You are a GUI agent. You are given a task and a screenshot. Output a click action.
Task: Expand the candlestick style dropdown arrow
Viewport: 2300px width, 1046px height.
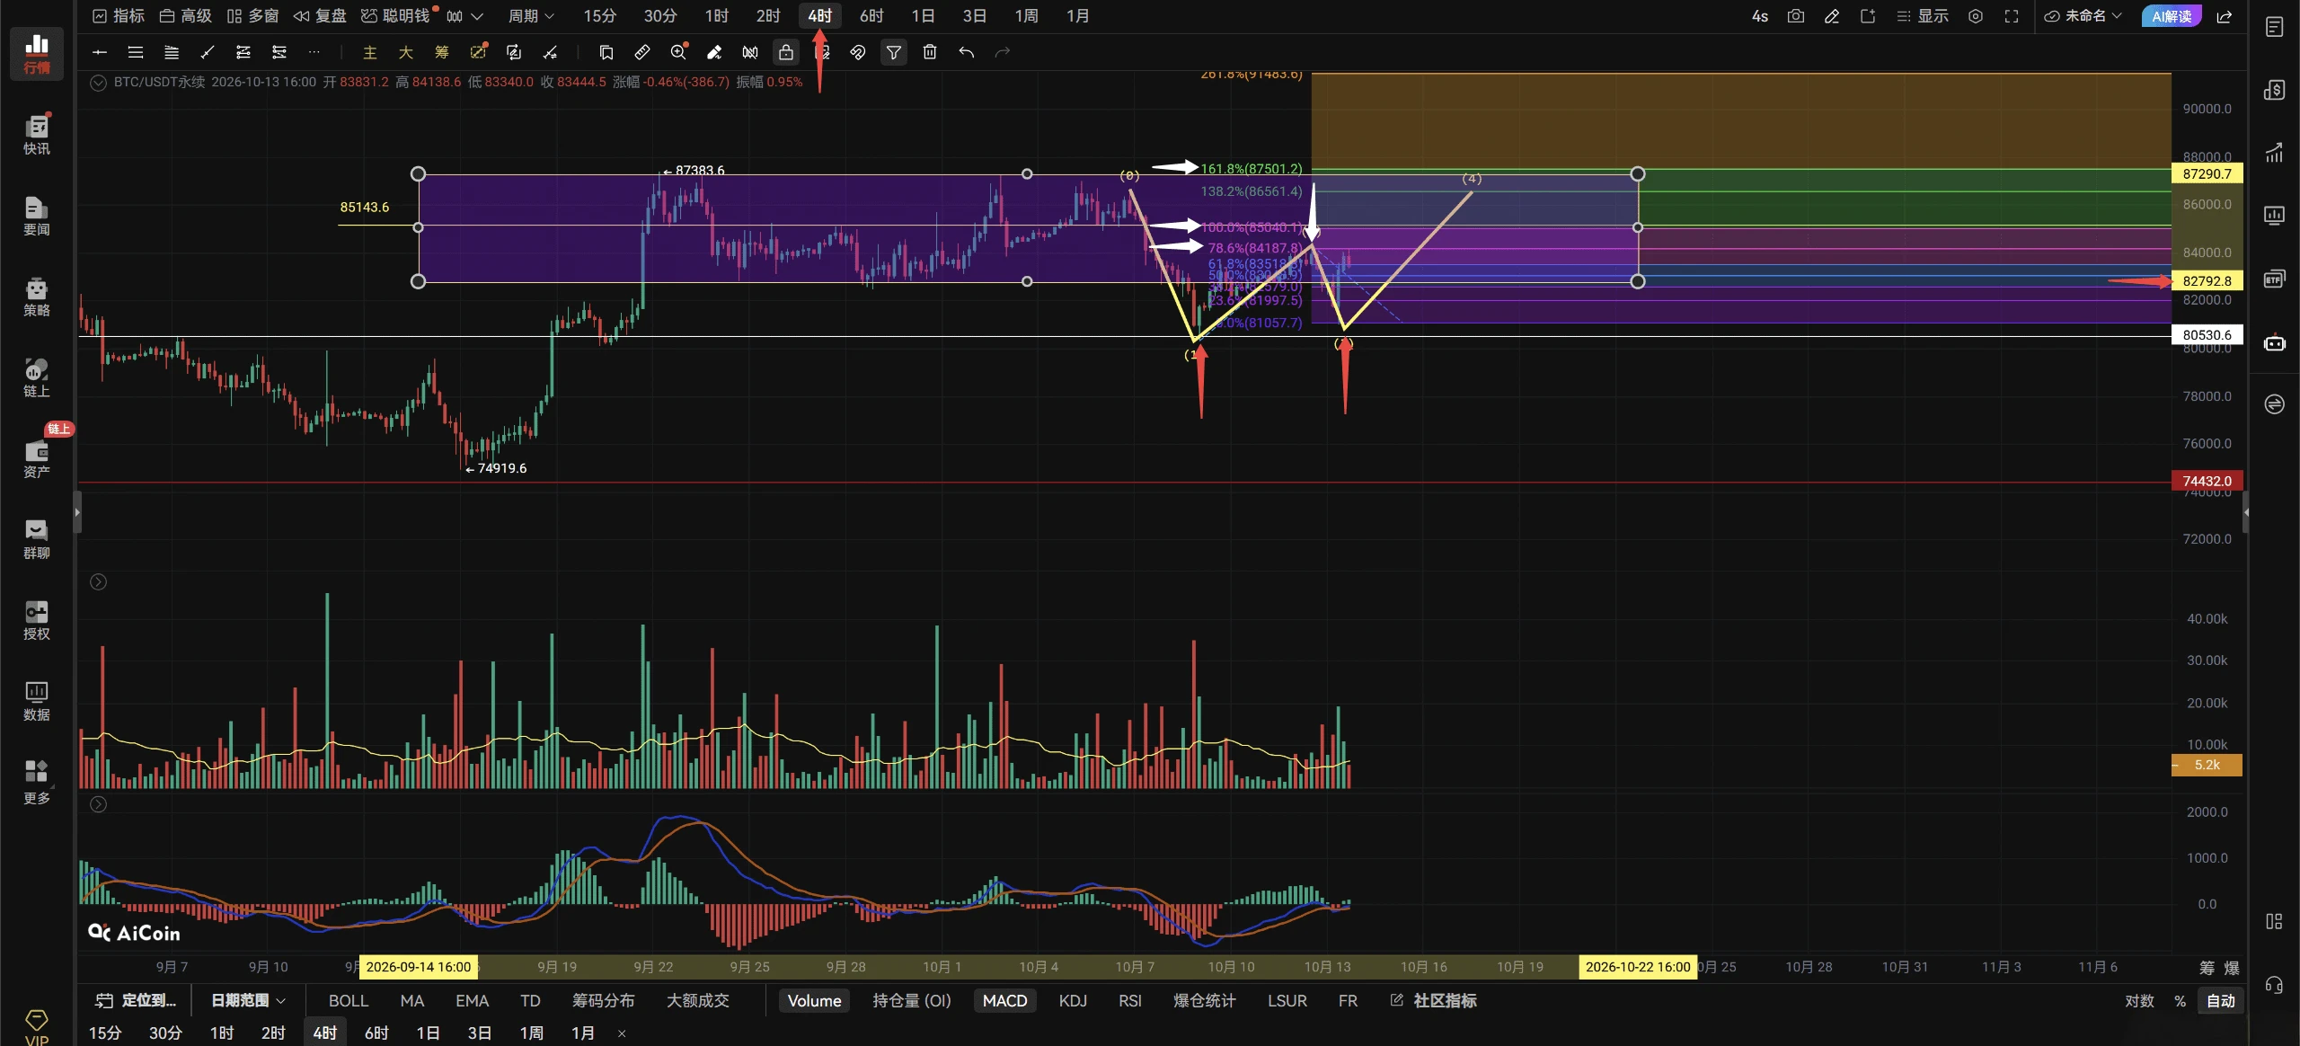[x=477, y=16]
